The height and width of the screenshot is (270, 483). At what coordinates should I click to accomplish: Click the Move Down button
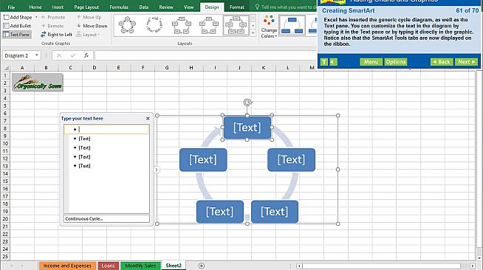tap(92, 26)
